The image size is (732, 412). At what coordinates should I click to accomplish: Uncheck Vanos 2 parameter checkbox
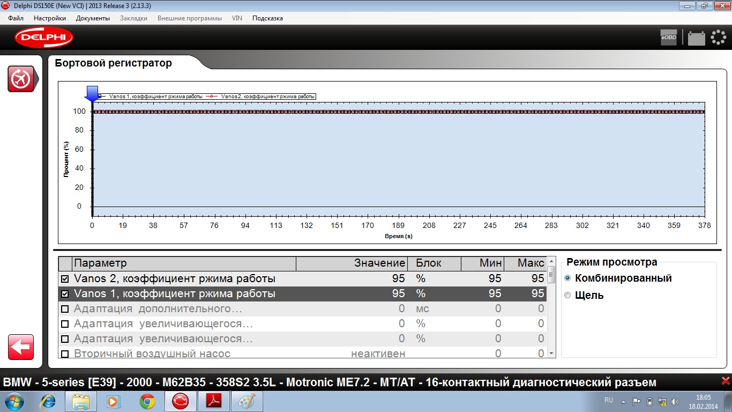click(x=65, y=279)
